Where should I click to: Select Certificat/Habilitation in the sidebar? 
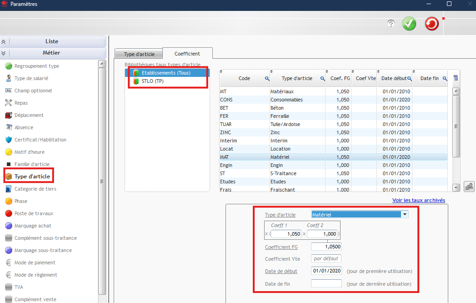(40, 140)
